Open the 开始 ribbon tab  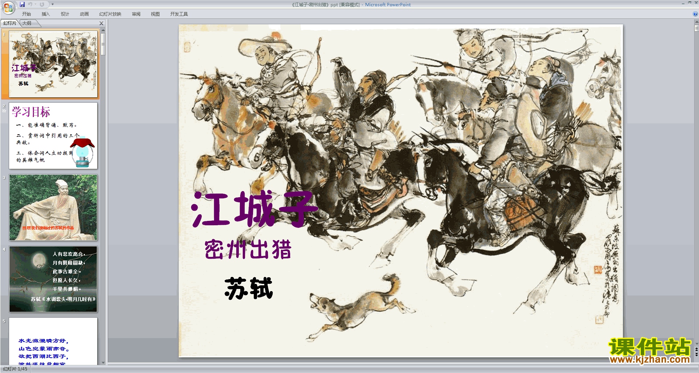(27, 14)
